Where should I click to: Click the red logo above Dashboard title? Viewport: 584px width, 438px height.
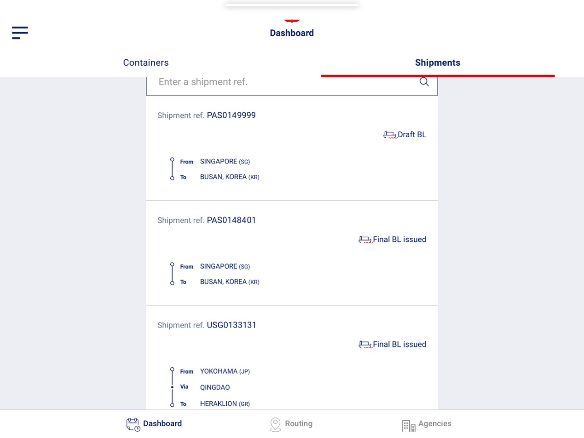[x=292, y=20]
